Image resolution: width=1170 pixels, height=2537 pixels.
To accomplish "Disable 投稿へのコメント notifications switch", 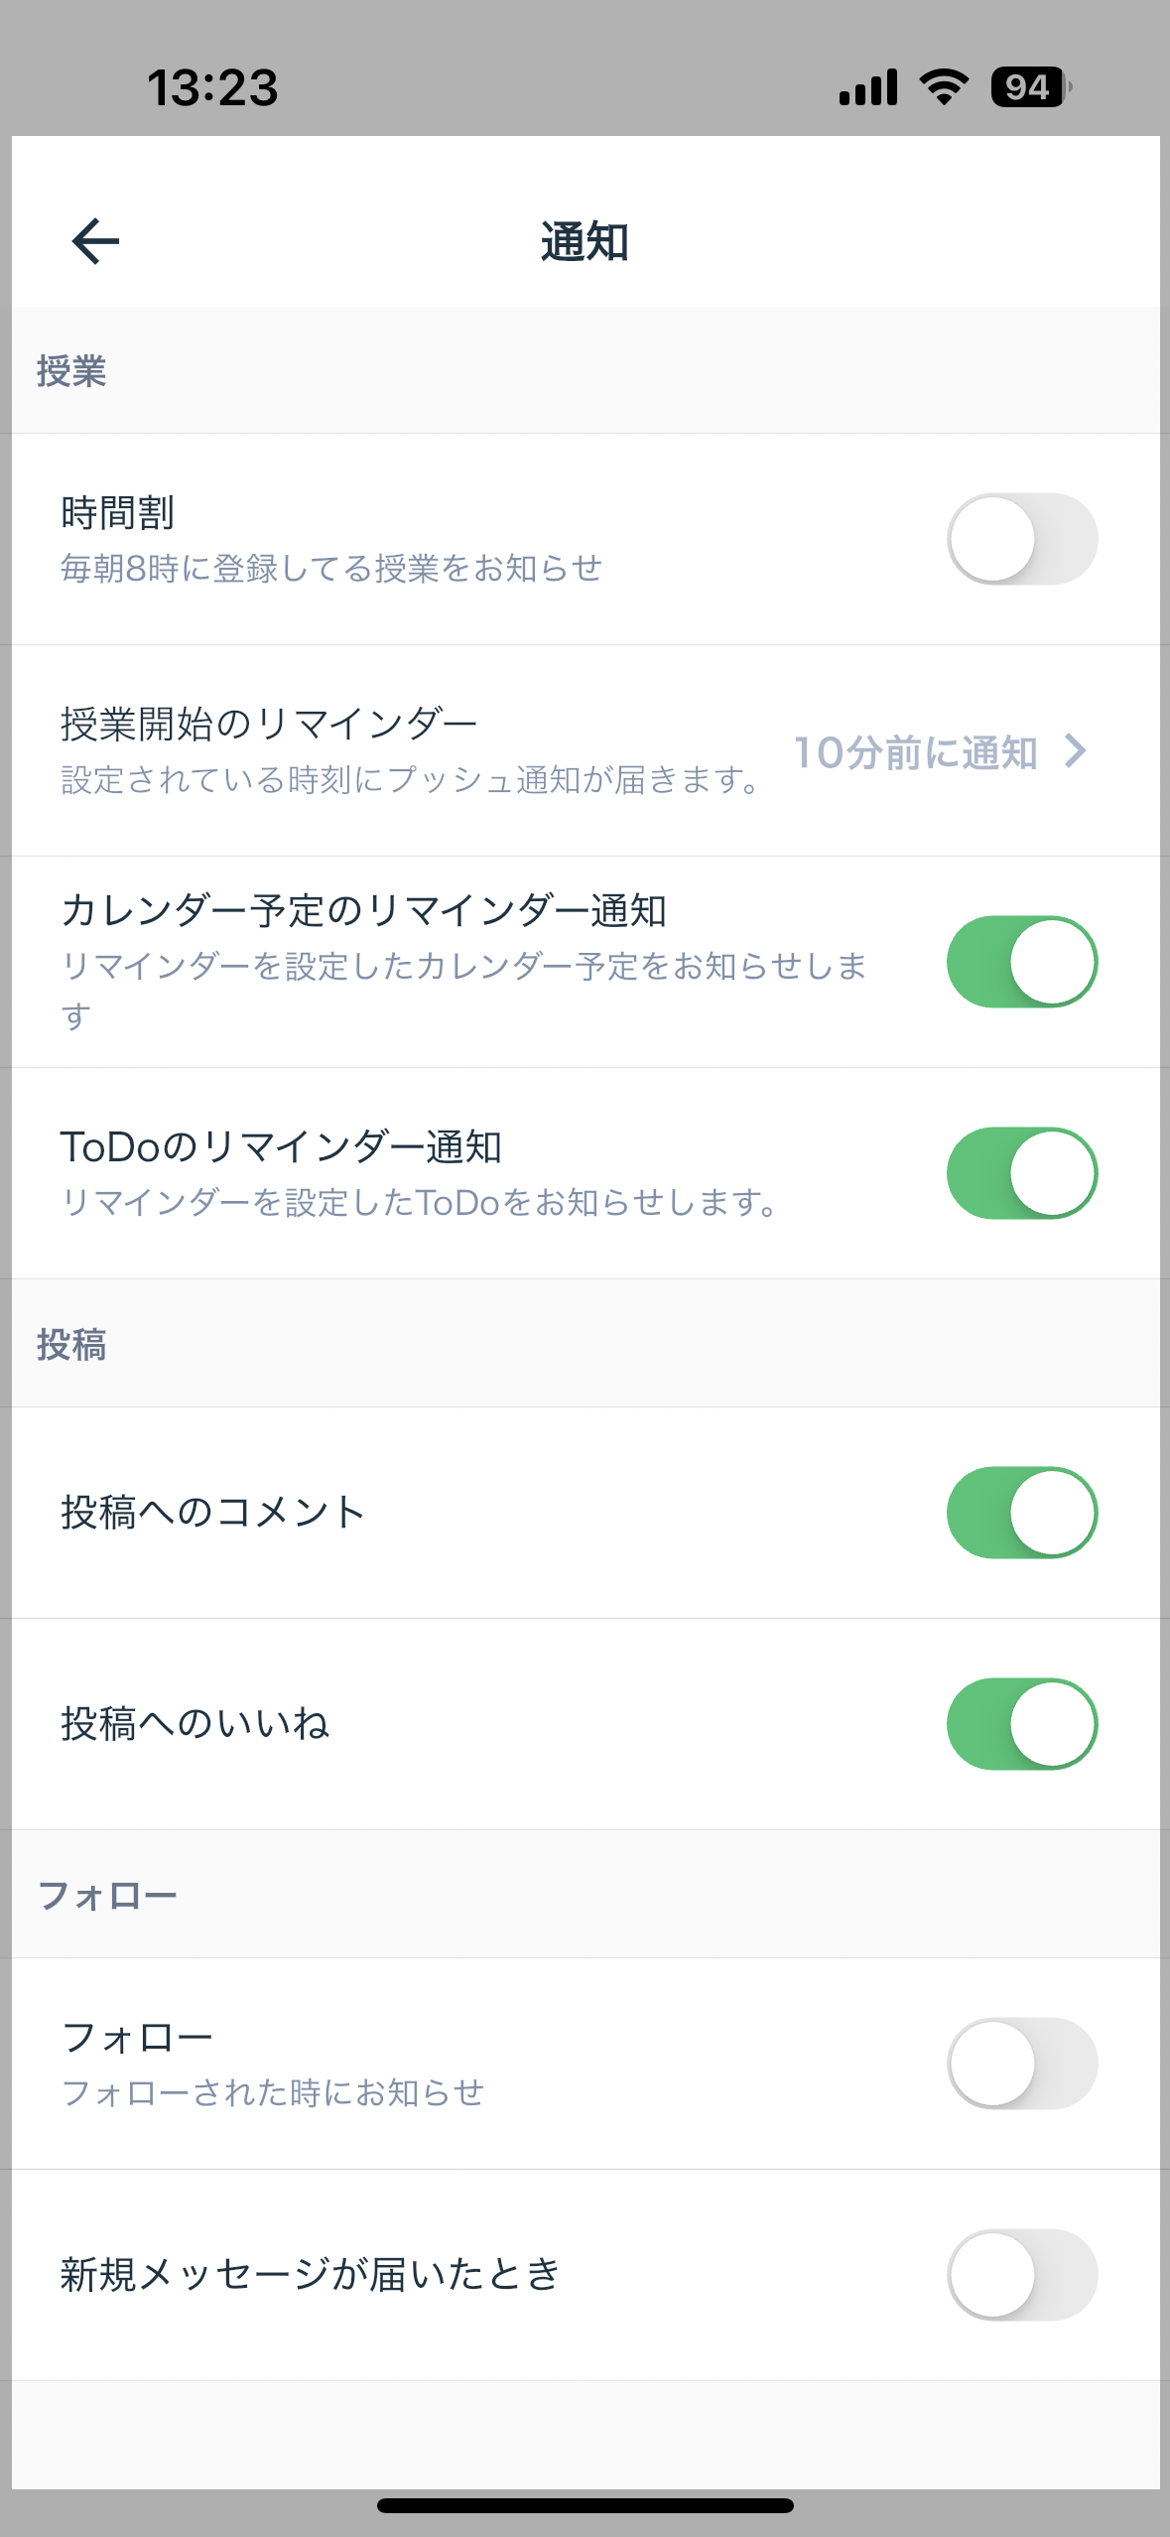I will [x=1021, y=1513].
